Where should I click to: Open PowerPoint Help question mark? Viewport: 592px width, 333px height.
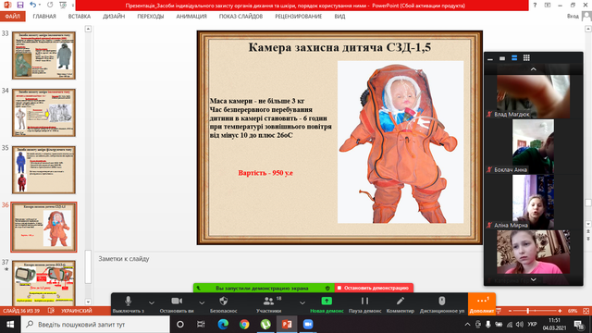(x=535, y=5)
